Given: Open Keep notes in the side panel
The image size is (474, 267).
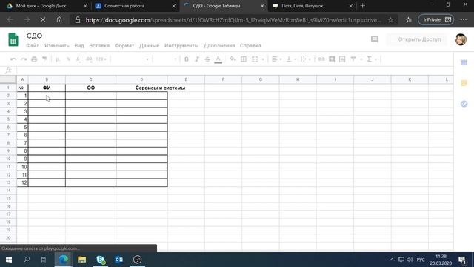Looking at the screenshot, I should click(464, 83).
